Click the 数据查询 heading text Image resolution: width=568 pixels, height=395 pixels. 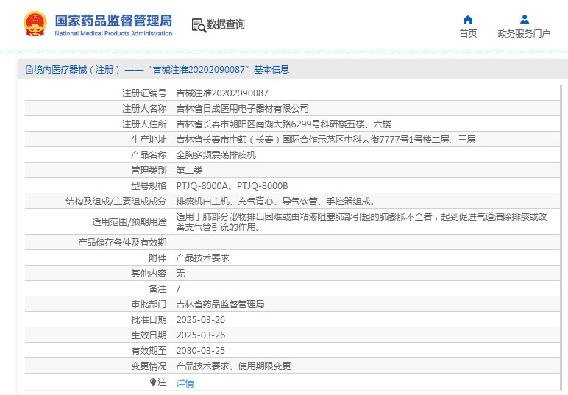point(225,24)
